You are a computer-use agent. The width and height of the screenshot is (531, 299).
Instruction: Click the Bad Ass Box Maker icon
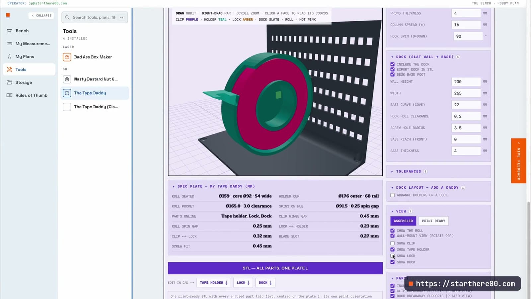pos(67,57)
